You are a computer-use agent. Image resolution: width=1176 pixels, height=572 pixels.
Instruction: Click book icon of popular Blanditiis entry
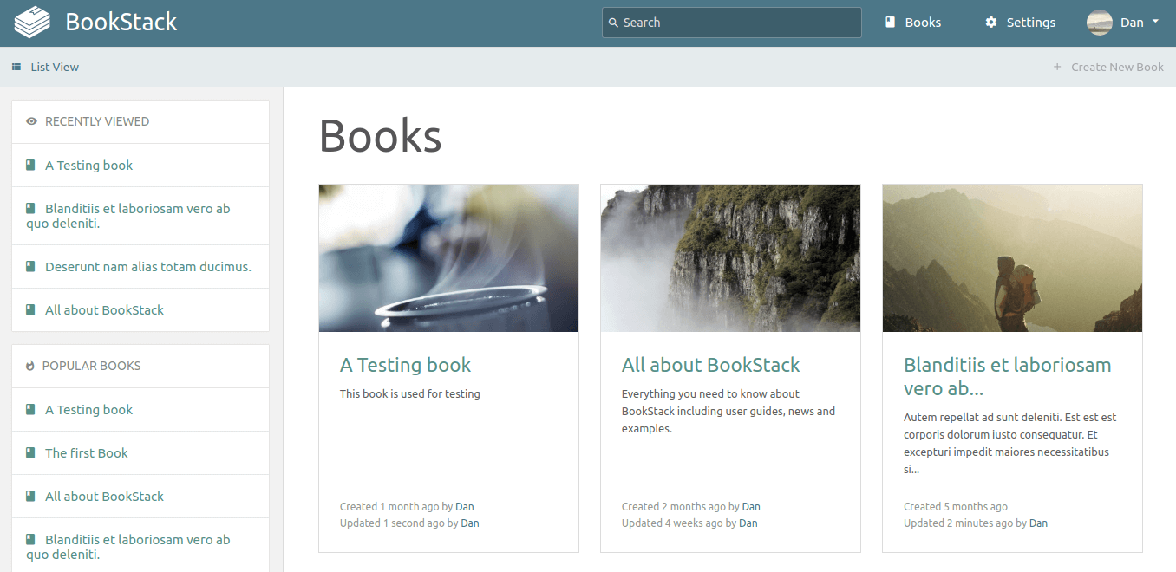coord(31,539)
